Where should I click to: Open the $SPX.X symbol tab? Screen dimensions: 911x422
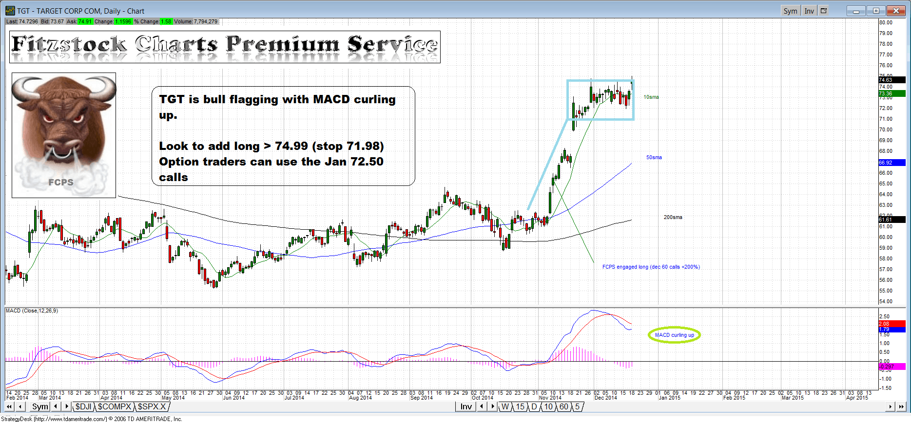coord(152,406)
